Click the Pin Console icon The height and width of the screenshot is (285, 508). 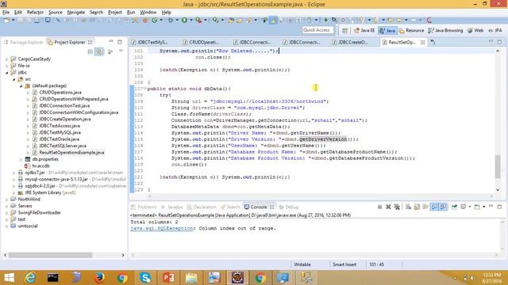tap(454, 207)
